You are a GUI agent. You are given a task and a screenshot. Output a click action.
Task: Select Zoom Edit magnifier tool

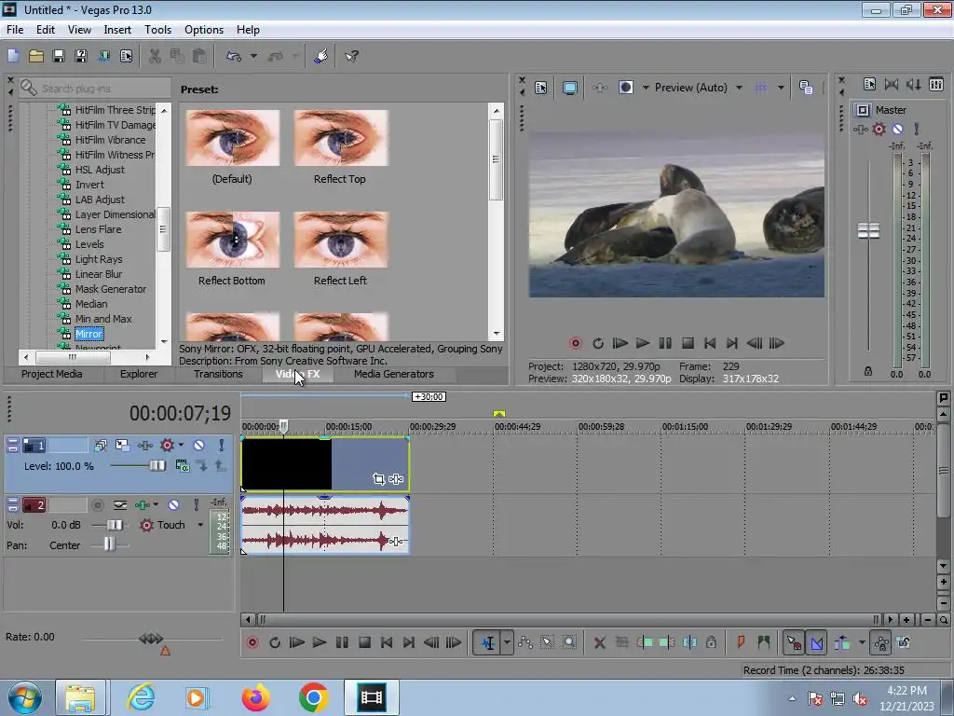coord(569,642)
